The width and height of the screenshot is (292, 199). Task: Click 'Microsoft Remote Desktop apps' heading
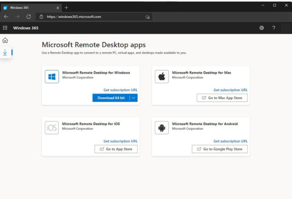94,45
